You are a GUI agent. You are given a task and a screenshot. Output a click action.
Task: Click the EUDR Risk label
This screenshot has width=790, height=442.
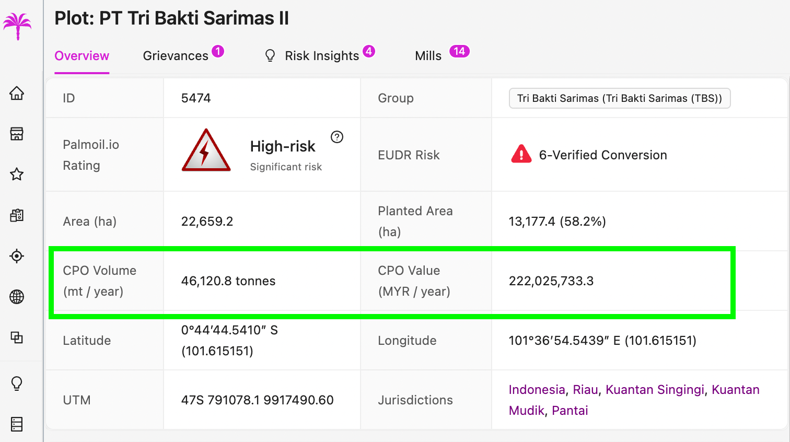point(409,155)
